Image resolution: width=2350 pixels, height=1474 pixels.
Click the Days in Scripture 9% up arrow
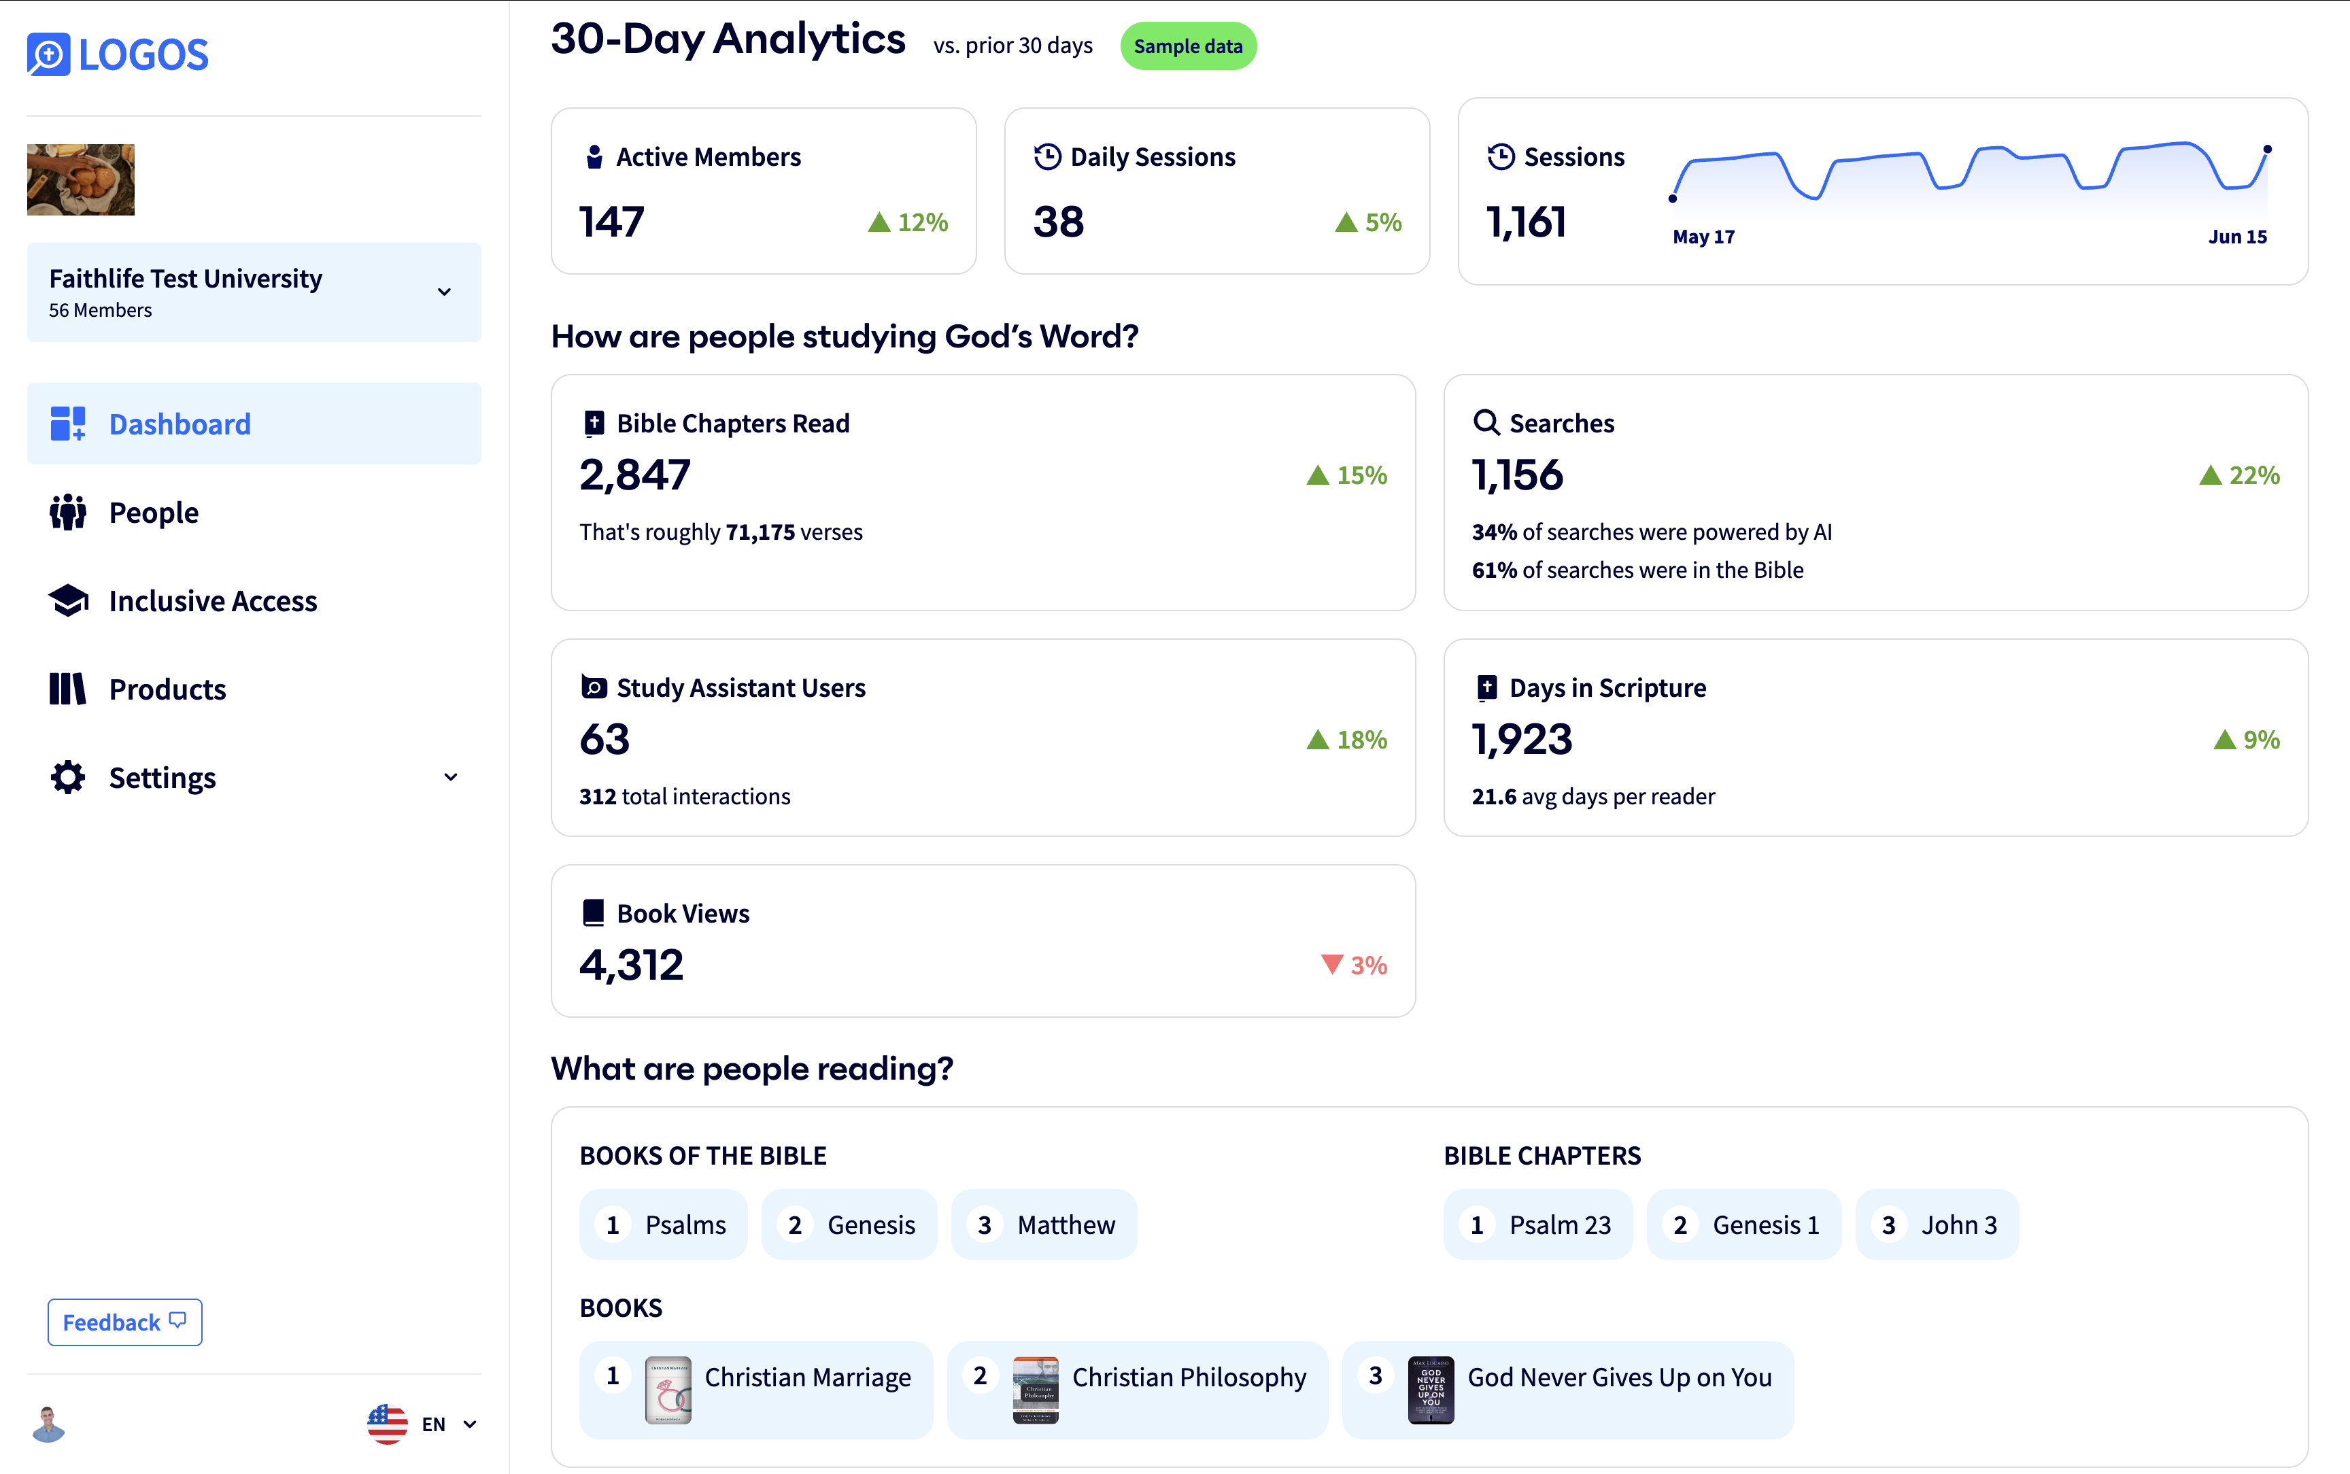tap(2224, 740)
